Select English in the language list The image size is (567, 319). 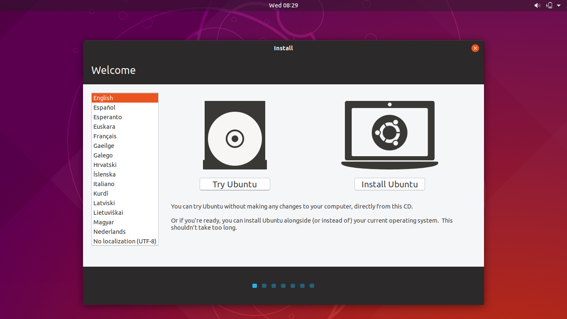pyautogui.click(x=125, y=98)
